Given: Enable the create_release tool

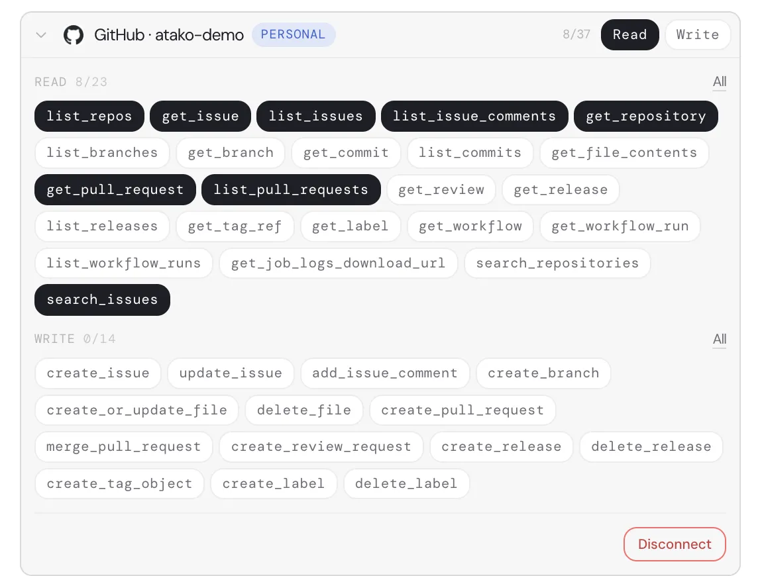Looking at the screenshot, I should 501,447.
